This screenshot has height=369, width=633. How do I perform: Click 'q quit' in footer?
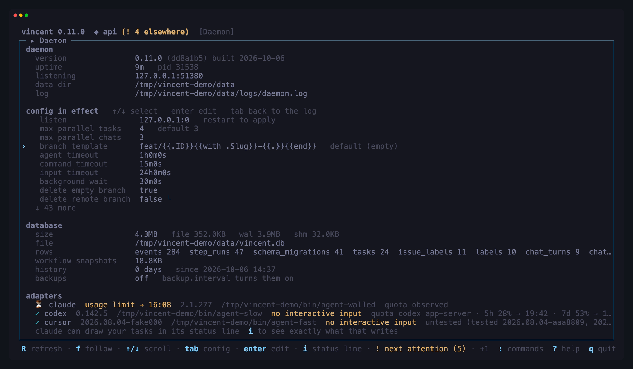point(602,349)
